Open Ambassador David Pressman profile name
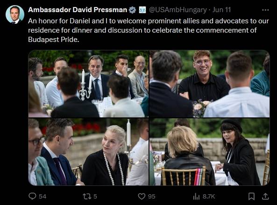 78,10
